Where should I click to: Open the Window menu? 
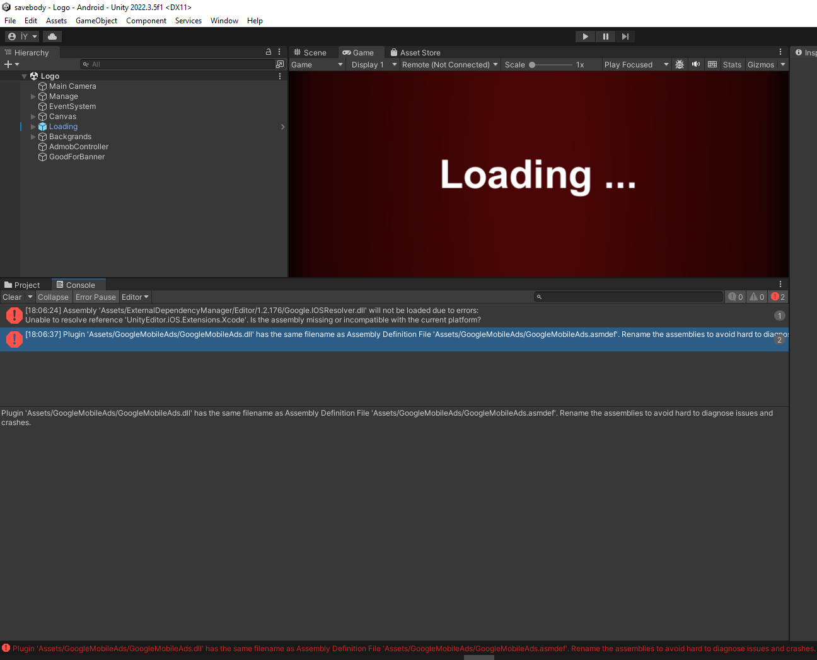(x=224, y=21)
